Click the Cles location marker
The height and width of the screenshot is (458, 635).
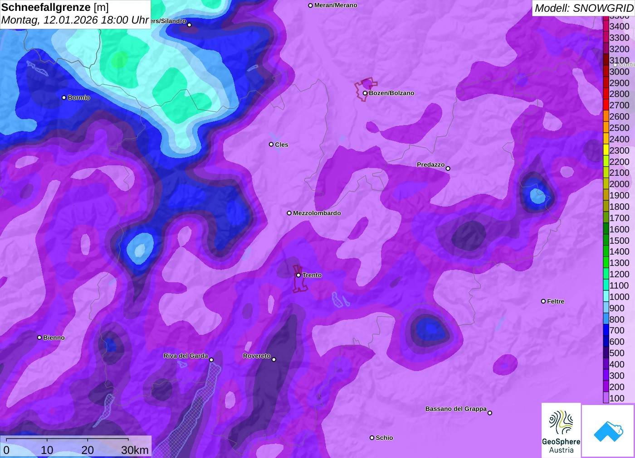point(271,145)
